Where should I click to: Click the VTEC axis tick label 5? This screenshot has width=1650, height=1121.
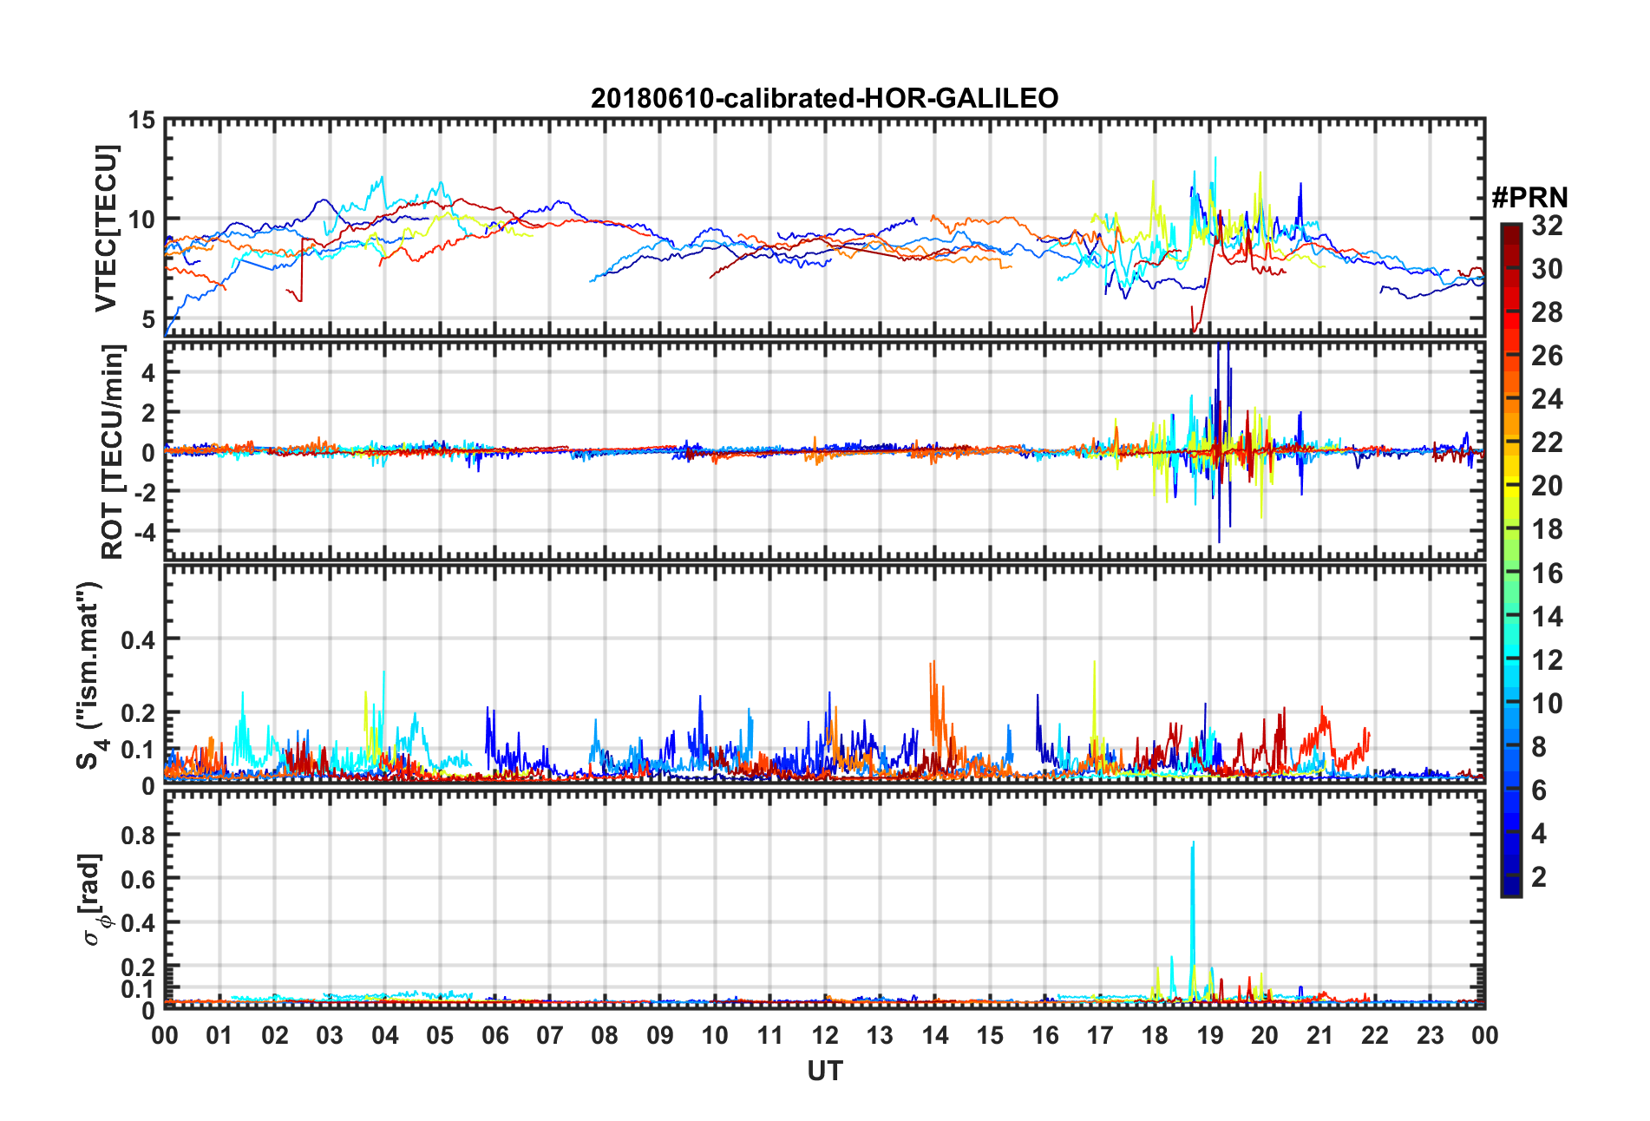148,319
